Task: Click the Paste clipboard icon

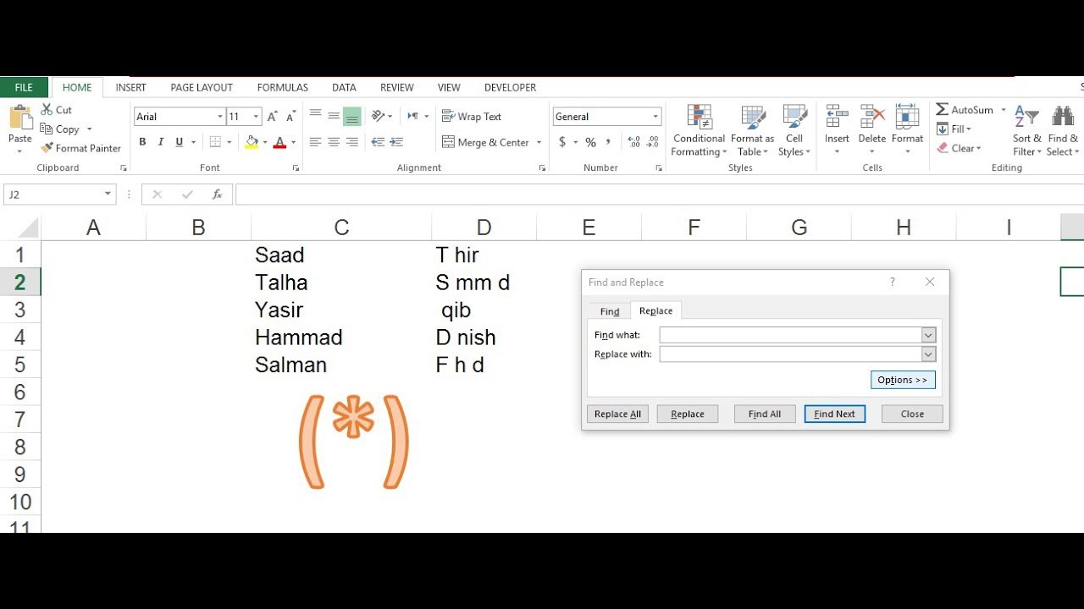Action: point(19,117)
